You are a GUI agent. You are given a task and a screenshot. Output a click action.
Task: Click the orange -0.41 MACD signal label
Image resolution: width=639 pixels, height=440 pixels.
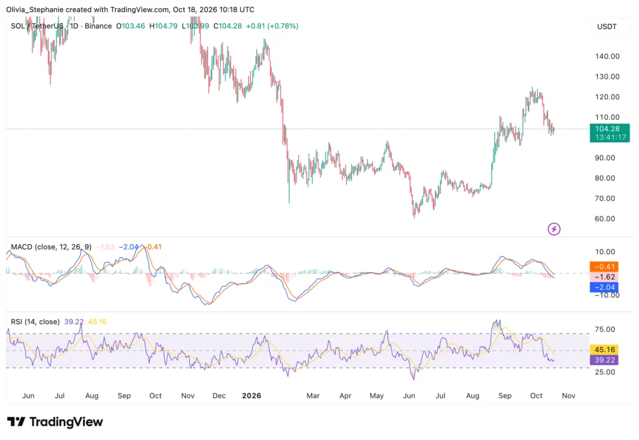tap(604, 266)
